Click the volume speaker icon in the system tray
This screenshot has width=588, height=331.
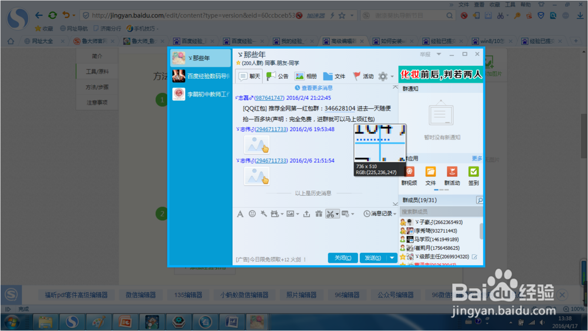[x=542, y=322]
